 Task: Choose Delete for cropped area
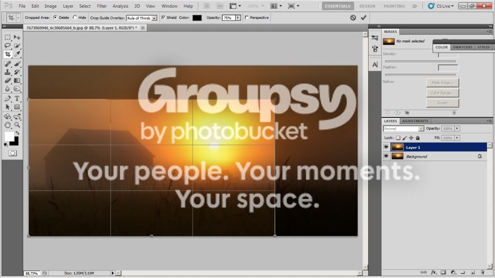pos(55,18)
